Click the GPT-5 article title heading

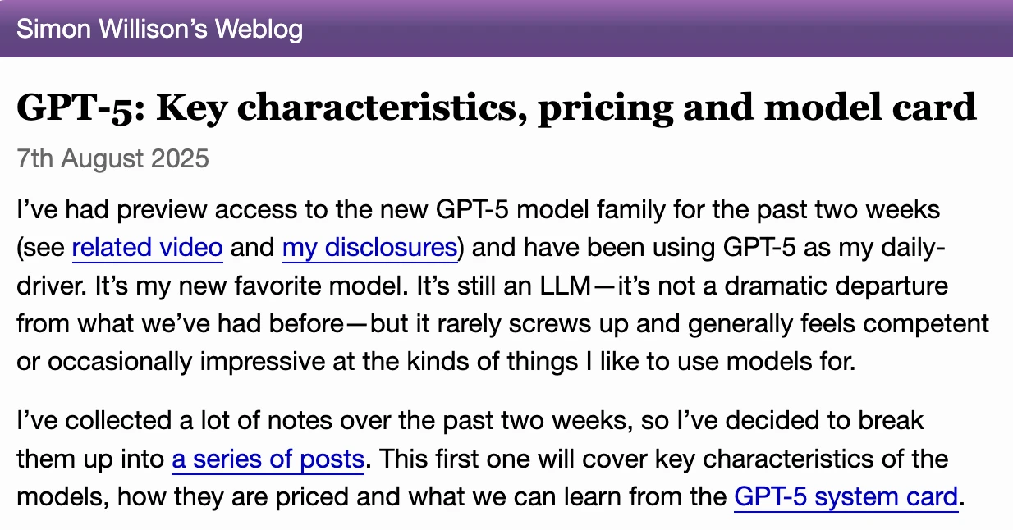[496, 108]
